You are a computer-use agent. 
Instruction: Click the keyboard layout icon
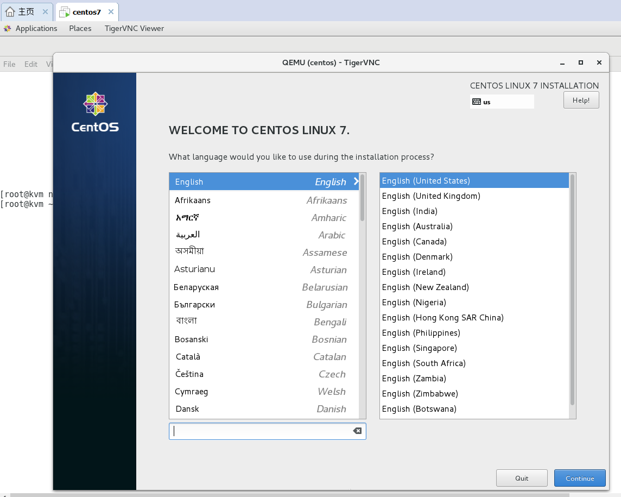coord(477,102)
